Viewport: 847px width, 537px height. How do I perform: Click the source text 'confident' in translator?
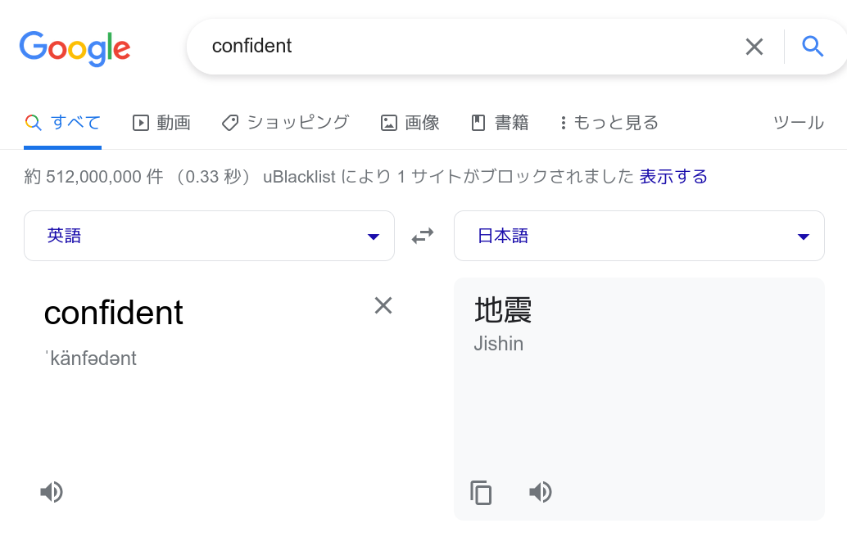click(113, 313)
